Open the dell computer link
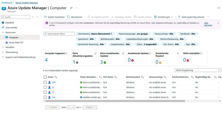The image size is (223, 113). (x=54, y=82)
